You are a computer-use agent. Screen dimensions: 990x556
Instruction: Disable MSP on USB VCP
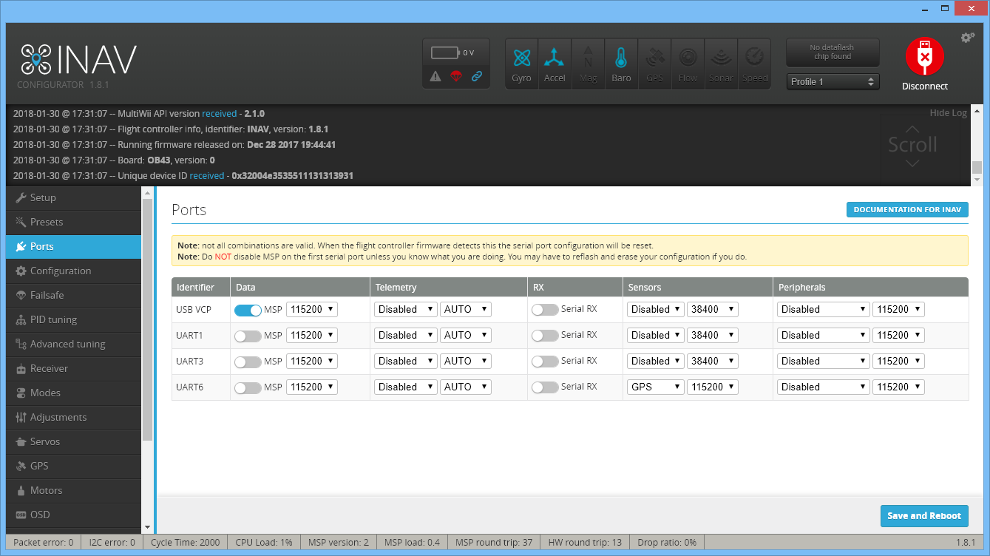tap(248, 310)
